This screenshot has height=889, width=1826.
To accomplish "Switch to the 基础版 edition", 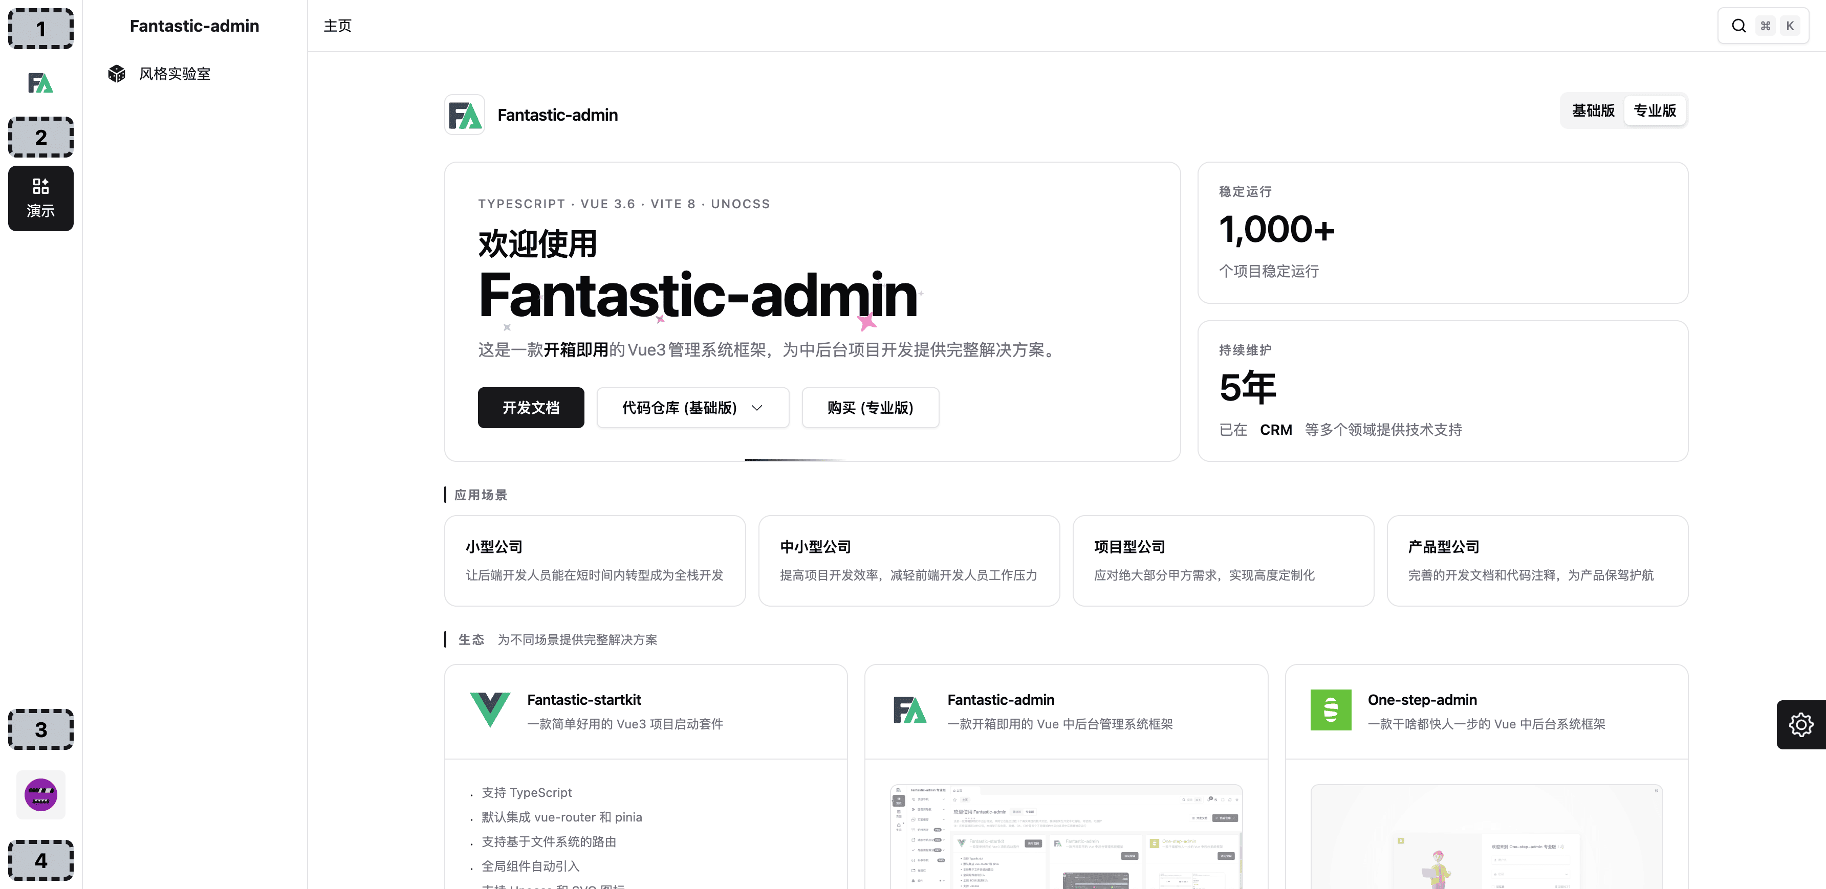I will pyautogui.click(x=1593, y=110).
